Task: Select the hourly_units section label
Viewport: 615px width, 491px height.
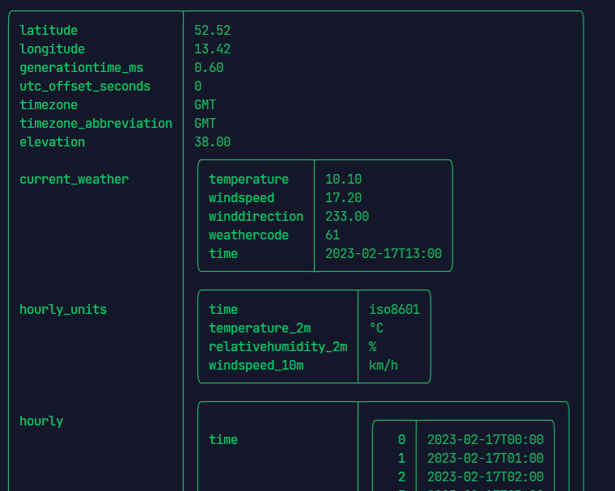Action: (x=63, y=310)
